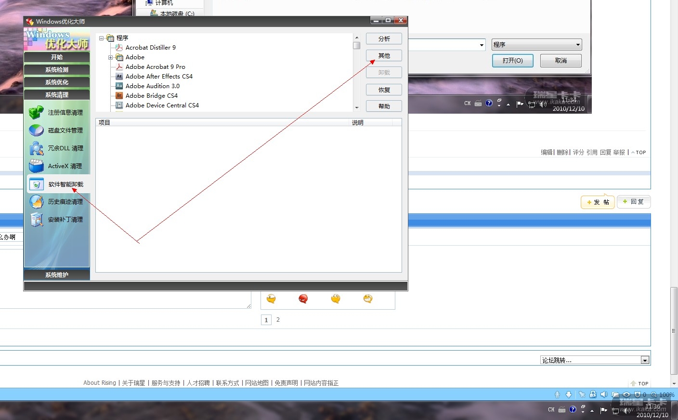Viewport: 678px width, 420px height.
Task: Click 打开(O) in the file dialog
Action: pyautogui.click(x=512, y=61)
